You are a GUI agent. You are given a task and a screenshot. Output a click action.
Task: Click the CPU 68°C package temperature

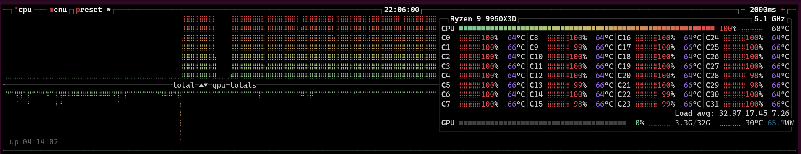coord(780,29)
